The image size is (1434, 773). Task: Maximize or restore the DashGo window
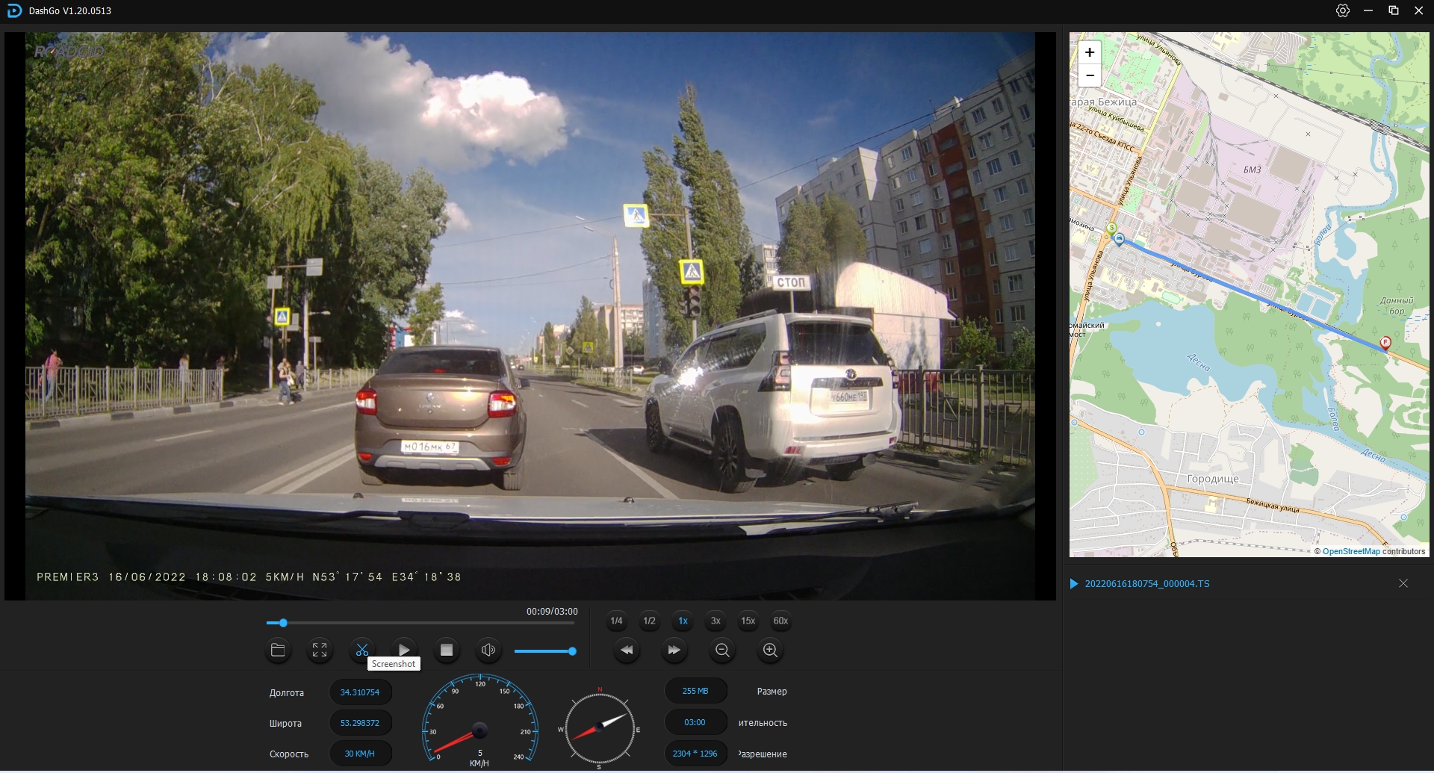1394,10
